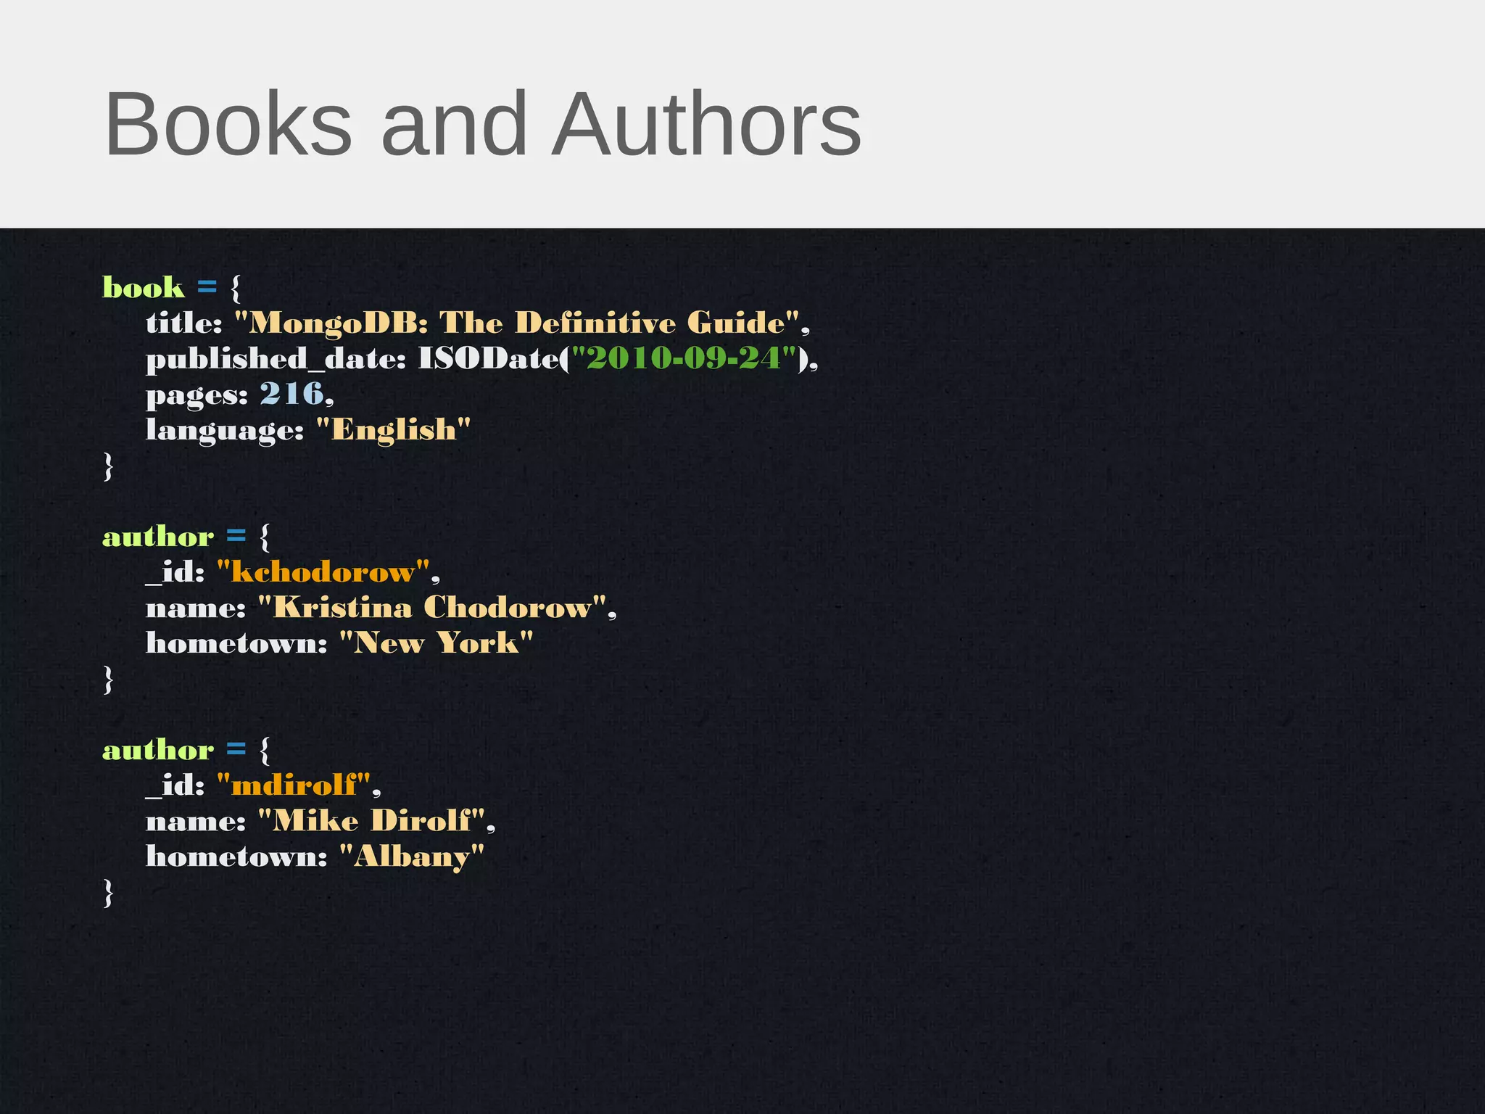This screenshot has width=1485, height=1114.
Task: Click the first 'author' variable name
Action: 158,537
